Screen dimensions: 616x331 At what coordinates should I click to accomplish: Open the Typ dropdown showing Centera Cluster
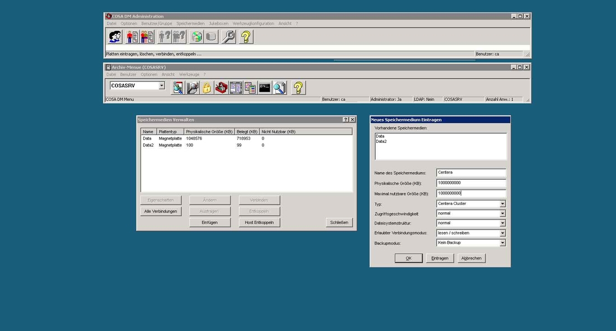(x=502, y=203)
